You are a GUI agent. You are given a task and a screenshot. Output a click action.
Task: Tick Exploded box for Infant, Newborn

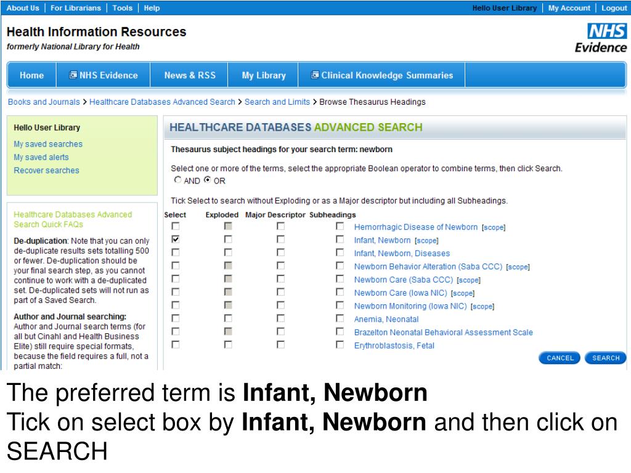pos(228,240)
